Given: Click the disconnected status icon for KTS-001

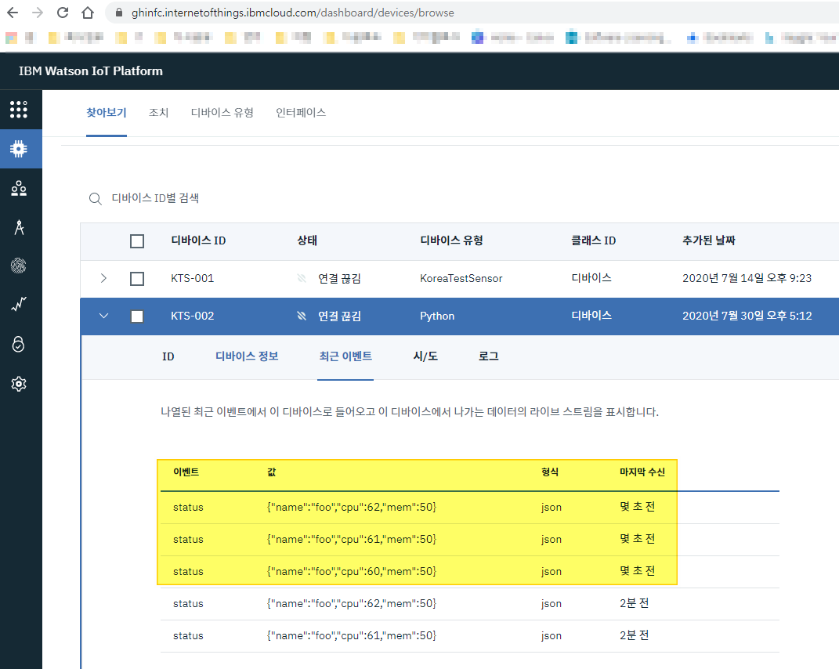Looking at the screenshot, I should pos(302,278).
